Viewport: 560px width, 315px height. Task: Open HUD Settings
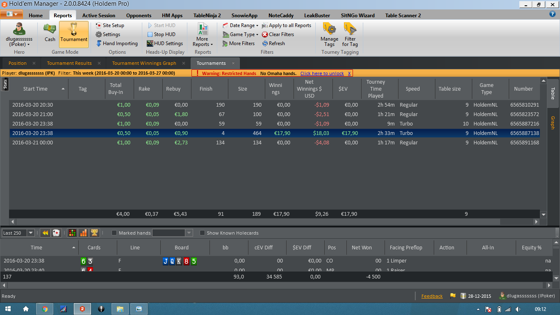(x=165, y=43)
